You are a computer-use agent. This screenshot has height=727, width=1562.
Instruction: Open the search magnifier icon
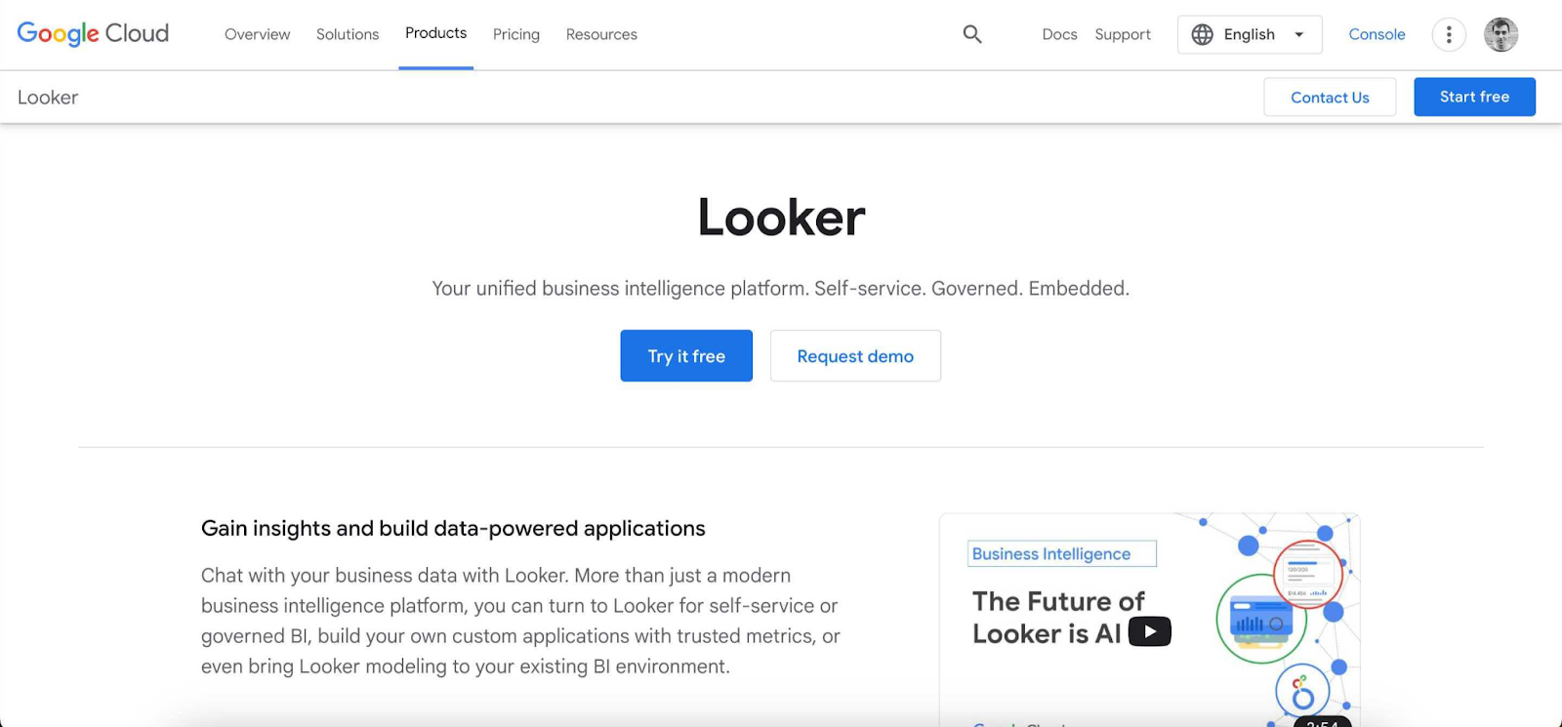(x=971, y=33)
